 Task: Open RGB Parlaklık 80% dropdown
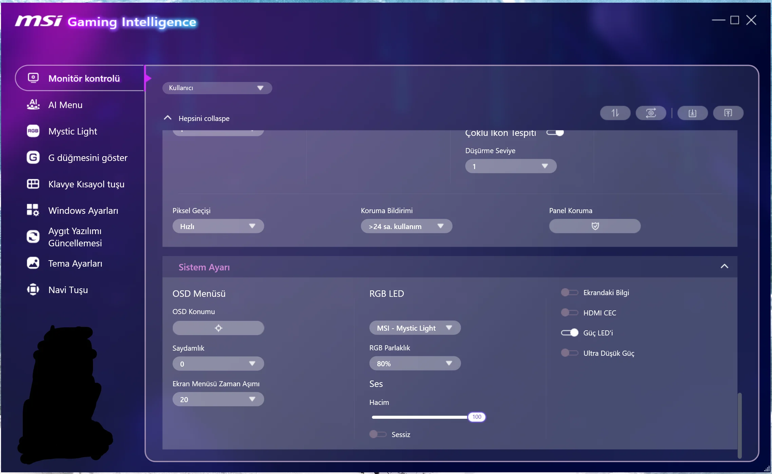(415, 363)
